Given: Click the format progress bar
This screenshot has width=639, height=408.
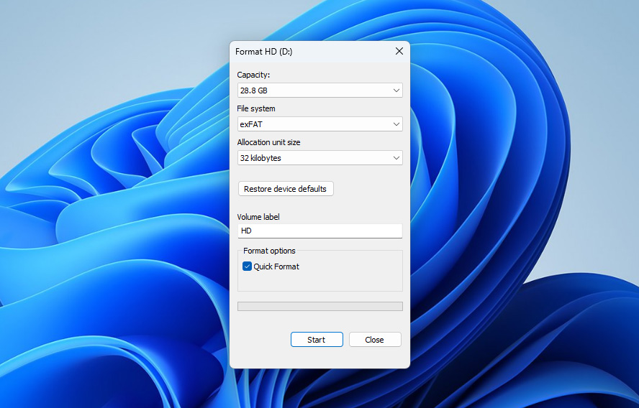Looking at the screenshot, I should pos(320,306).
